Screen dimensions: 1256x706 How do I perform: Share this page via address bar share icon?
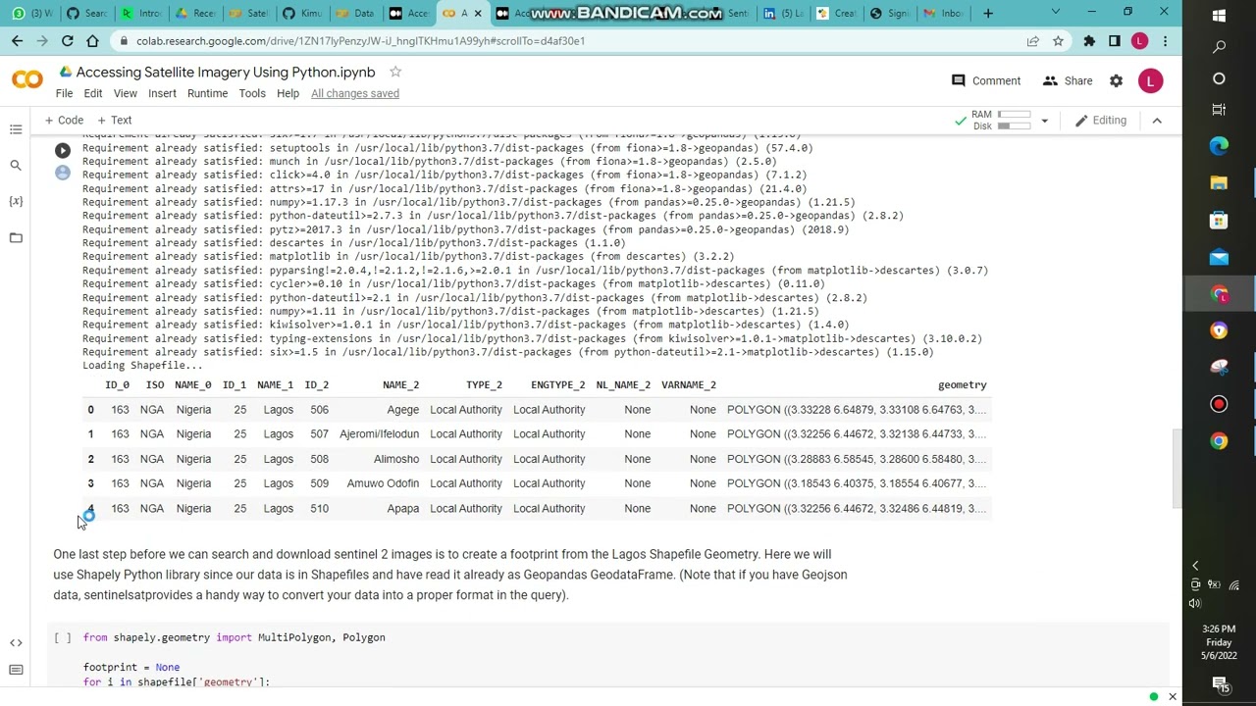tap(1032, 41)
